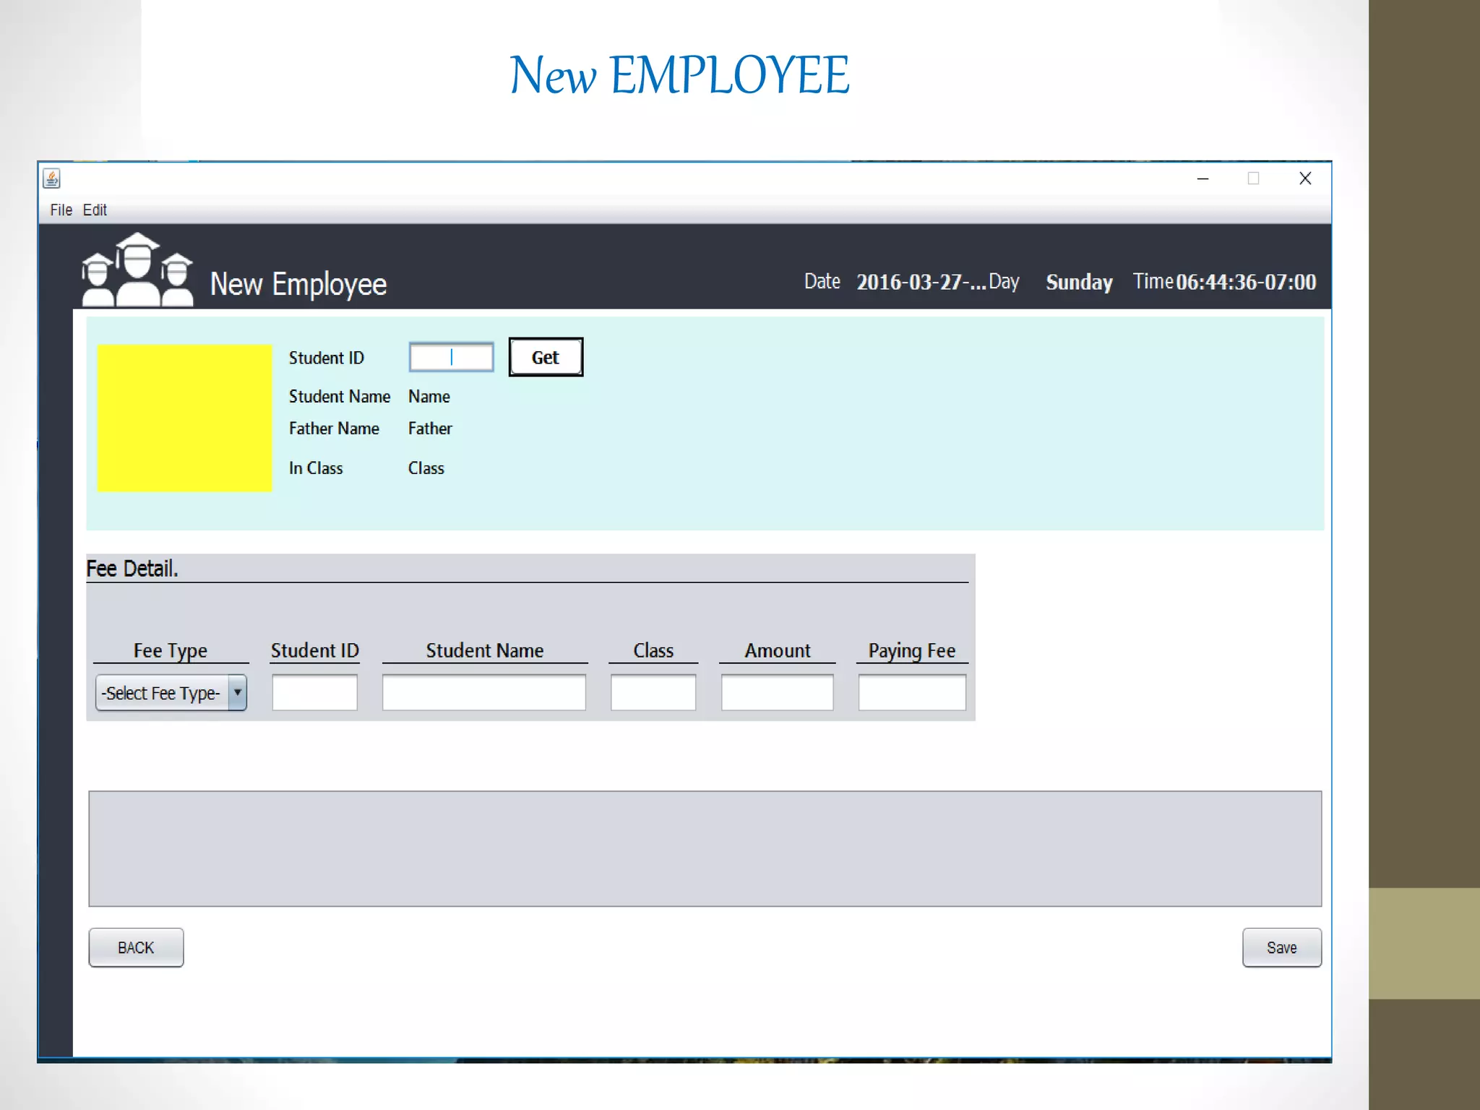Click the Student Name label in top panel
The image size is (1480, 1110).
[340, 397]
